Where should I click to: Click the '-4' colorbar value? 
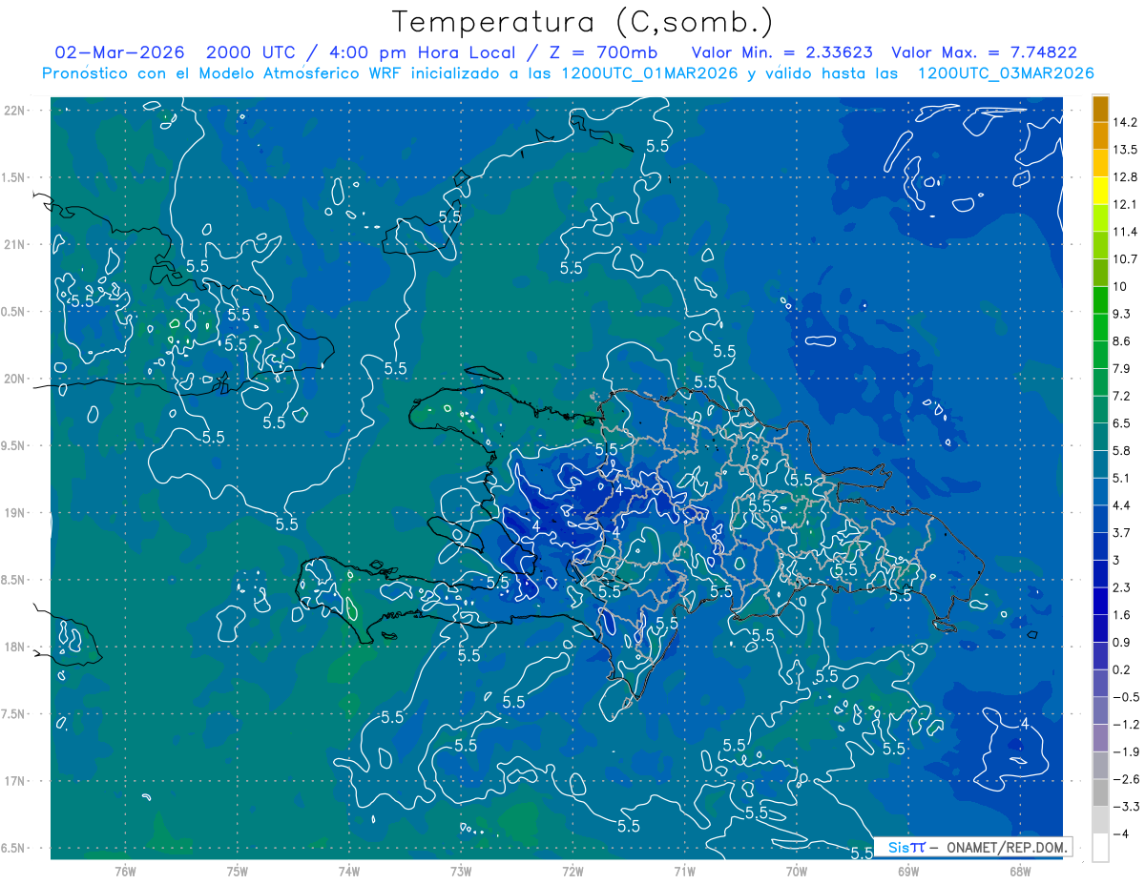(x=1123, y=834)
